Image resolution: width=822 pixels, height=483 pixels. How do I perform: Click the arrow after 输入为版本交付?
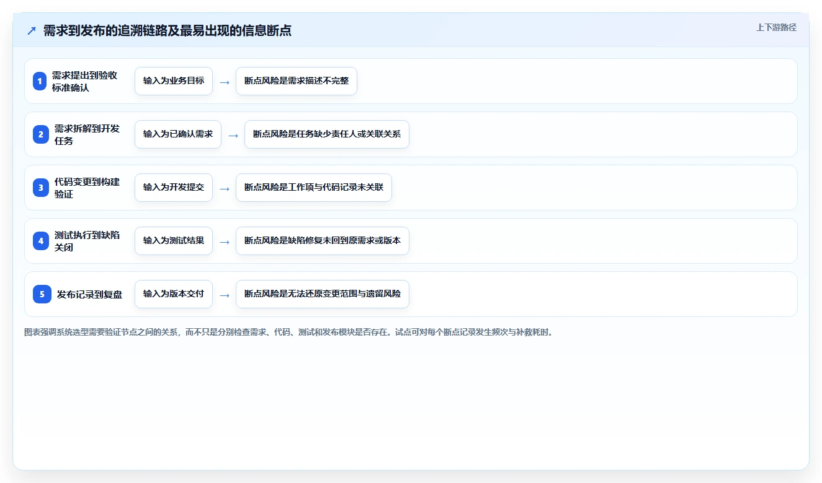[x=225, y=295]
